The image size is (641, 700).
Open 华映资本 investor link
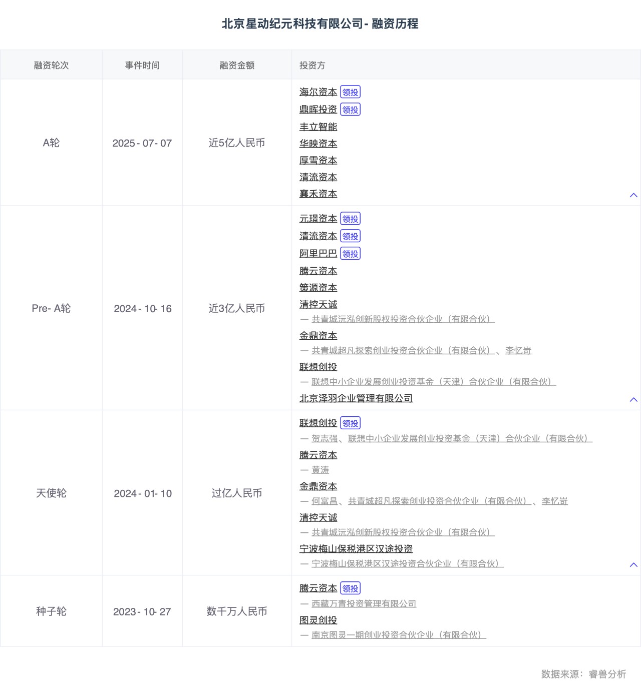tap(318, 144)
